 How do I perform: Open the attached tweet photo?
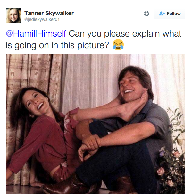tap(96, 124)
